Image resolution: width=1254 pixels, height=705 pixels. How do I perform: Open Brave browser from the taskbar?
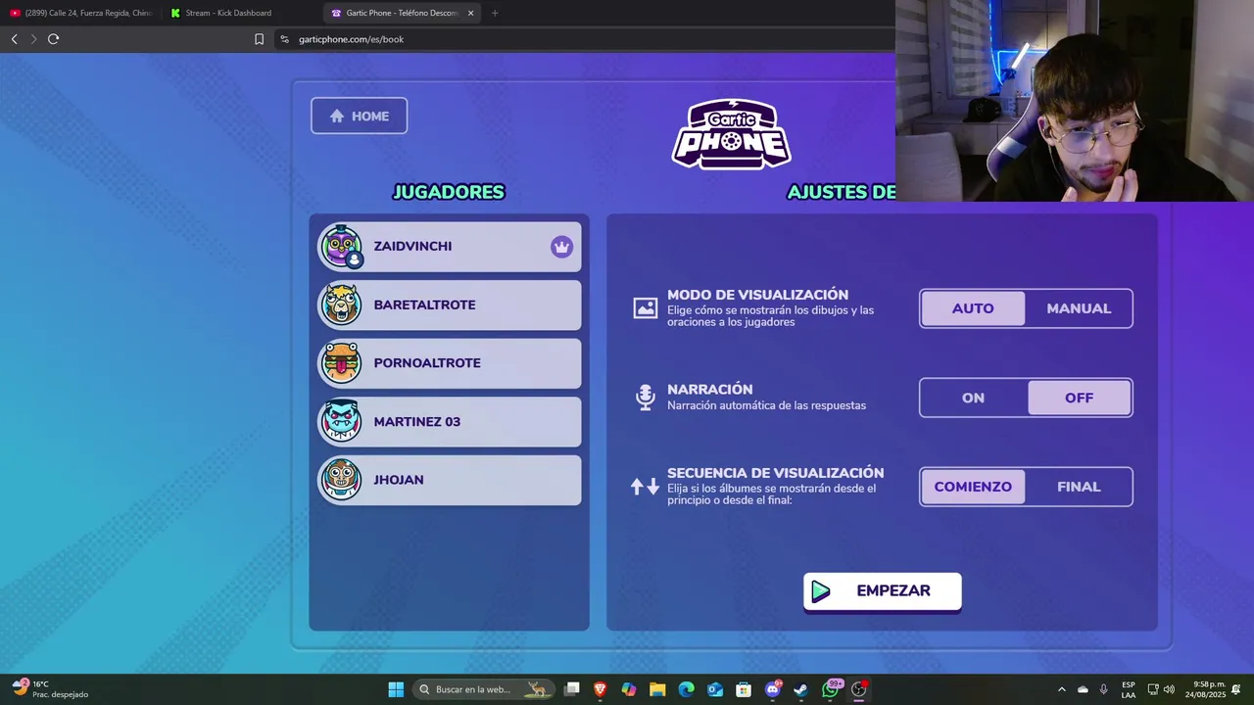(x=601, y=689)
